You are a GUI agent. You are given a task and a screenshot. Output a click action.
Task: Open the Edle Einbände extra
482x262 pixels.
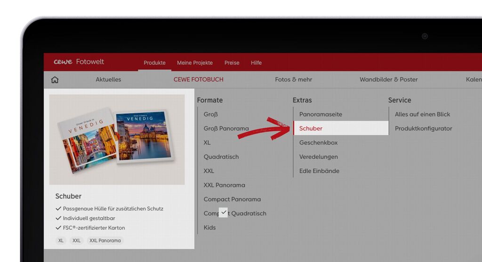pyautogui.click(x=320, y=171)
